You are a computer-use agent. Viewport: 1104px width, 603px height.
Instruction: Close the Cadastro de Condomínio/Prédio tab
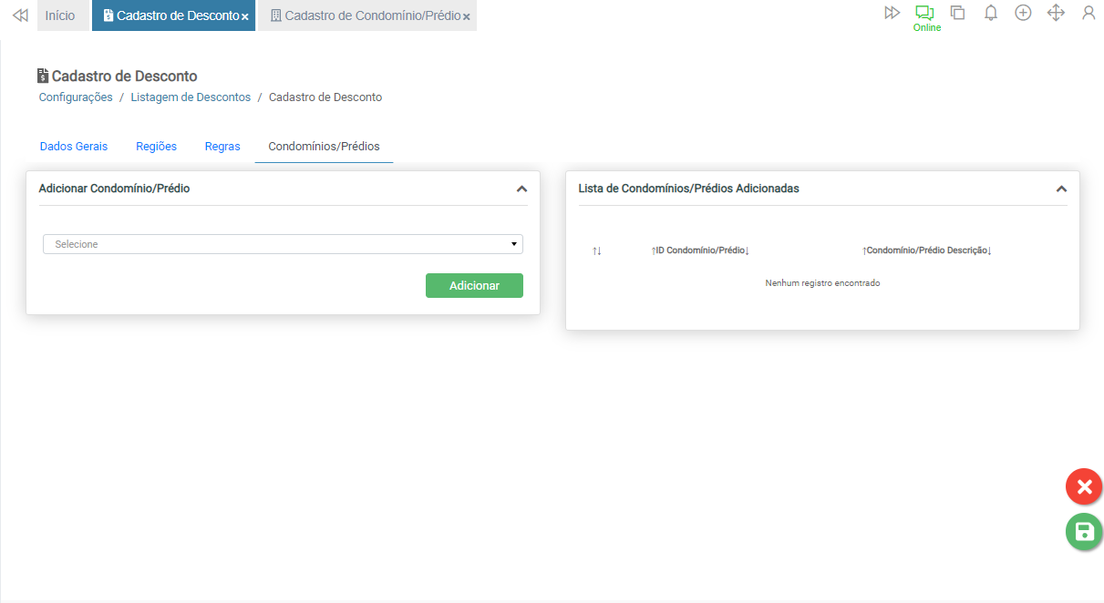click(x=467, y=17)
